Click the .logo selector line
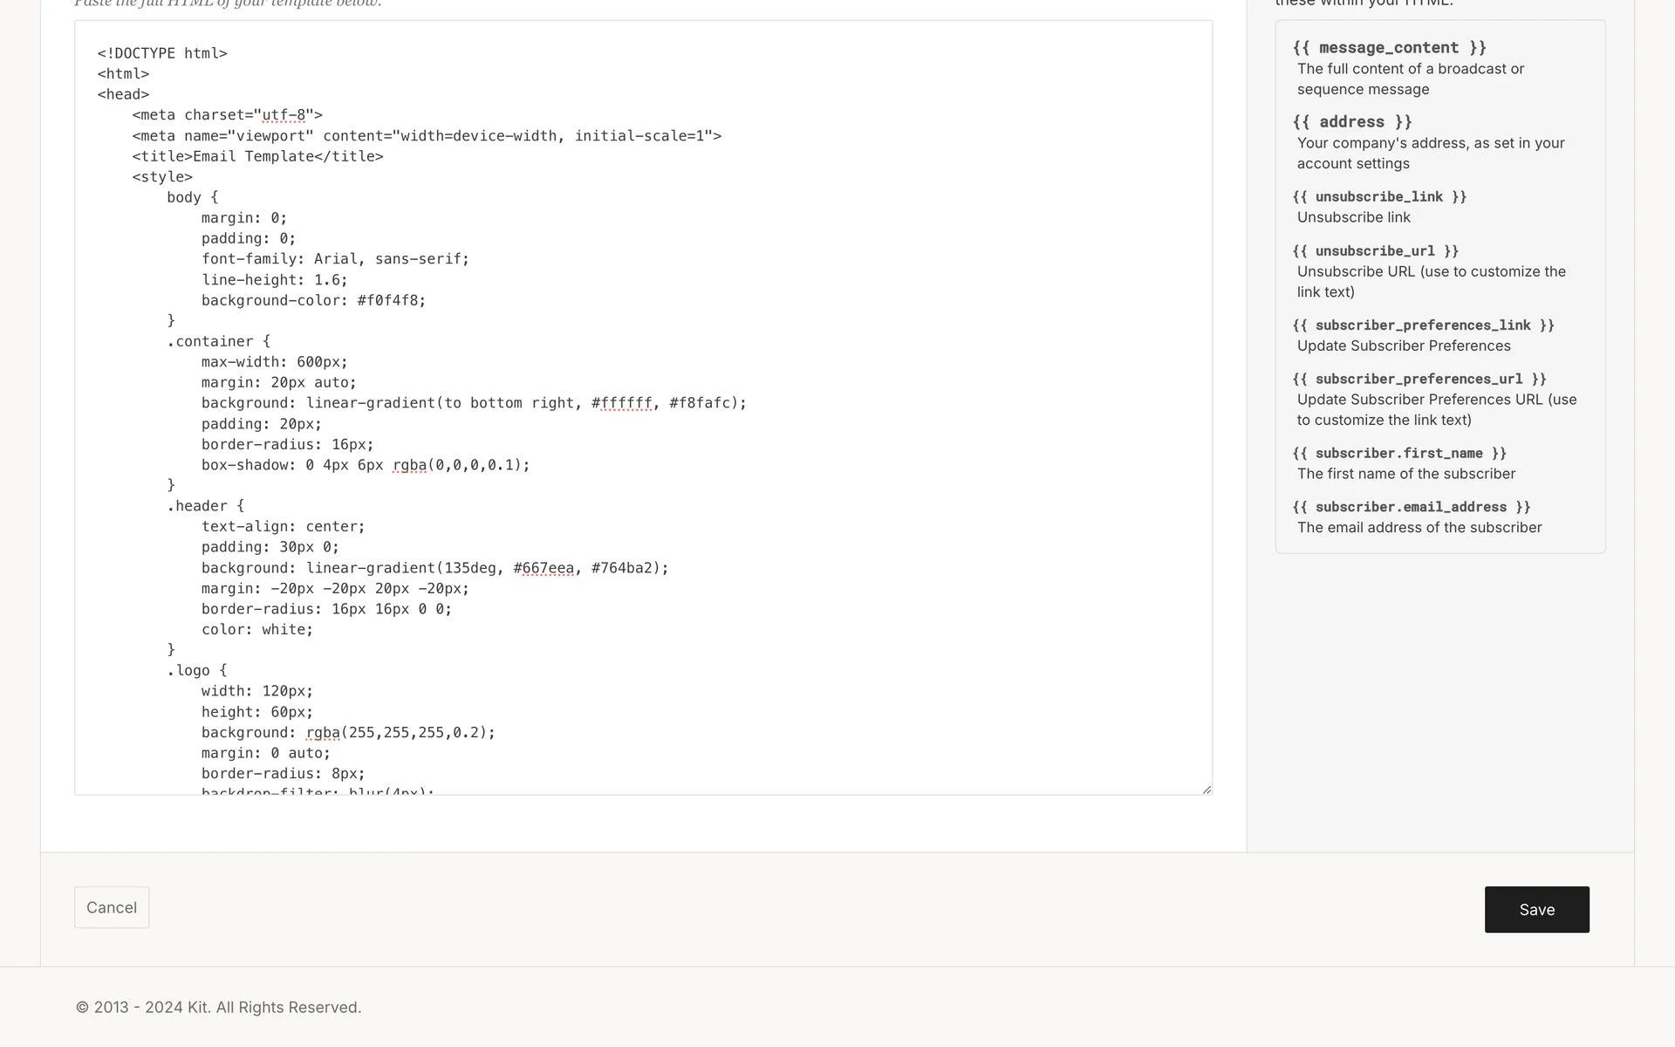The width and height of the screenshot is (1675, 1047). [x=196, y=670]
